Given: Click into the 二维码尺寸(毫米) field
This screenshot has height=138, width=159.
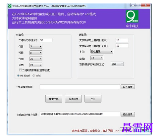Looking at the screenshot, I should coord(46,40).
